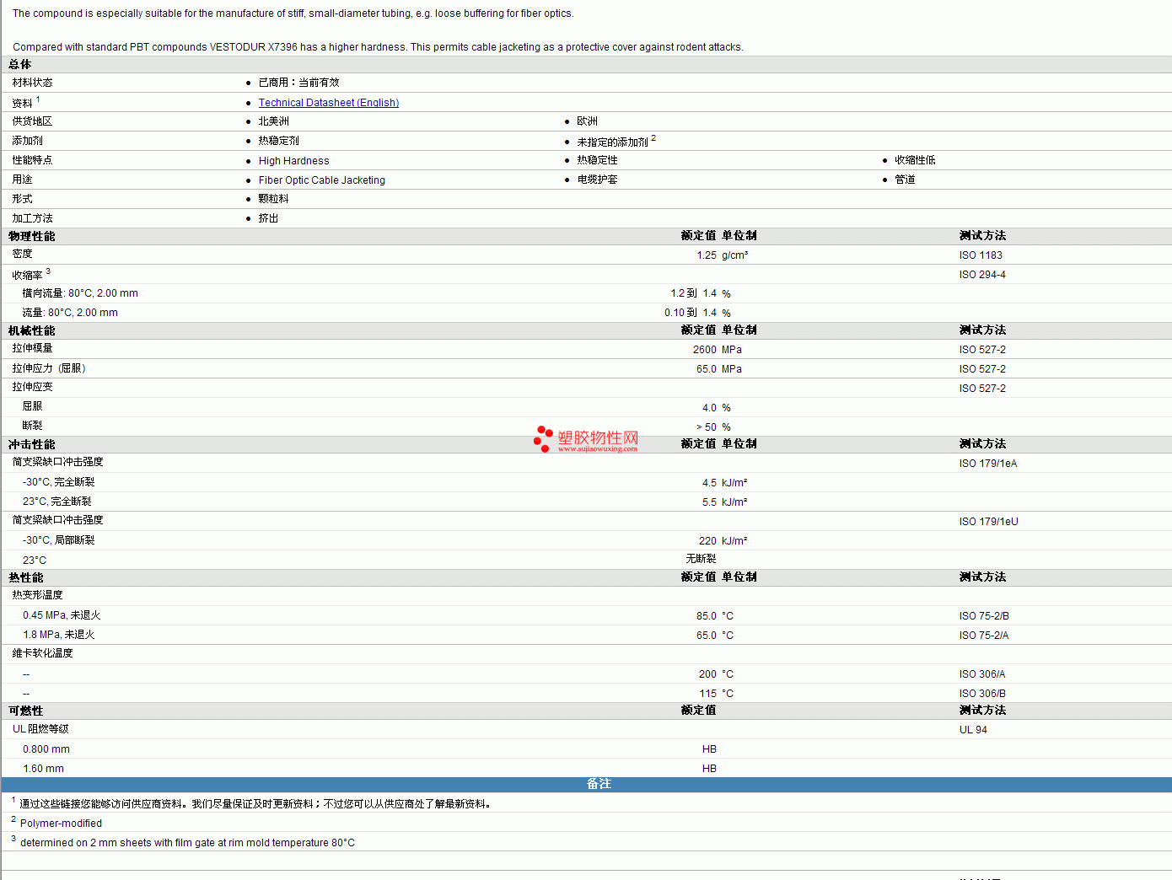Select the 材料状态 row label
The width and height of the screenshot is (1172, 880).
pyautogui.click(x=33, y=83)
